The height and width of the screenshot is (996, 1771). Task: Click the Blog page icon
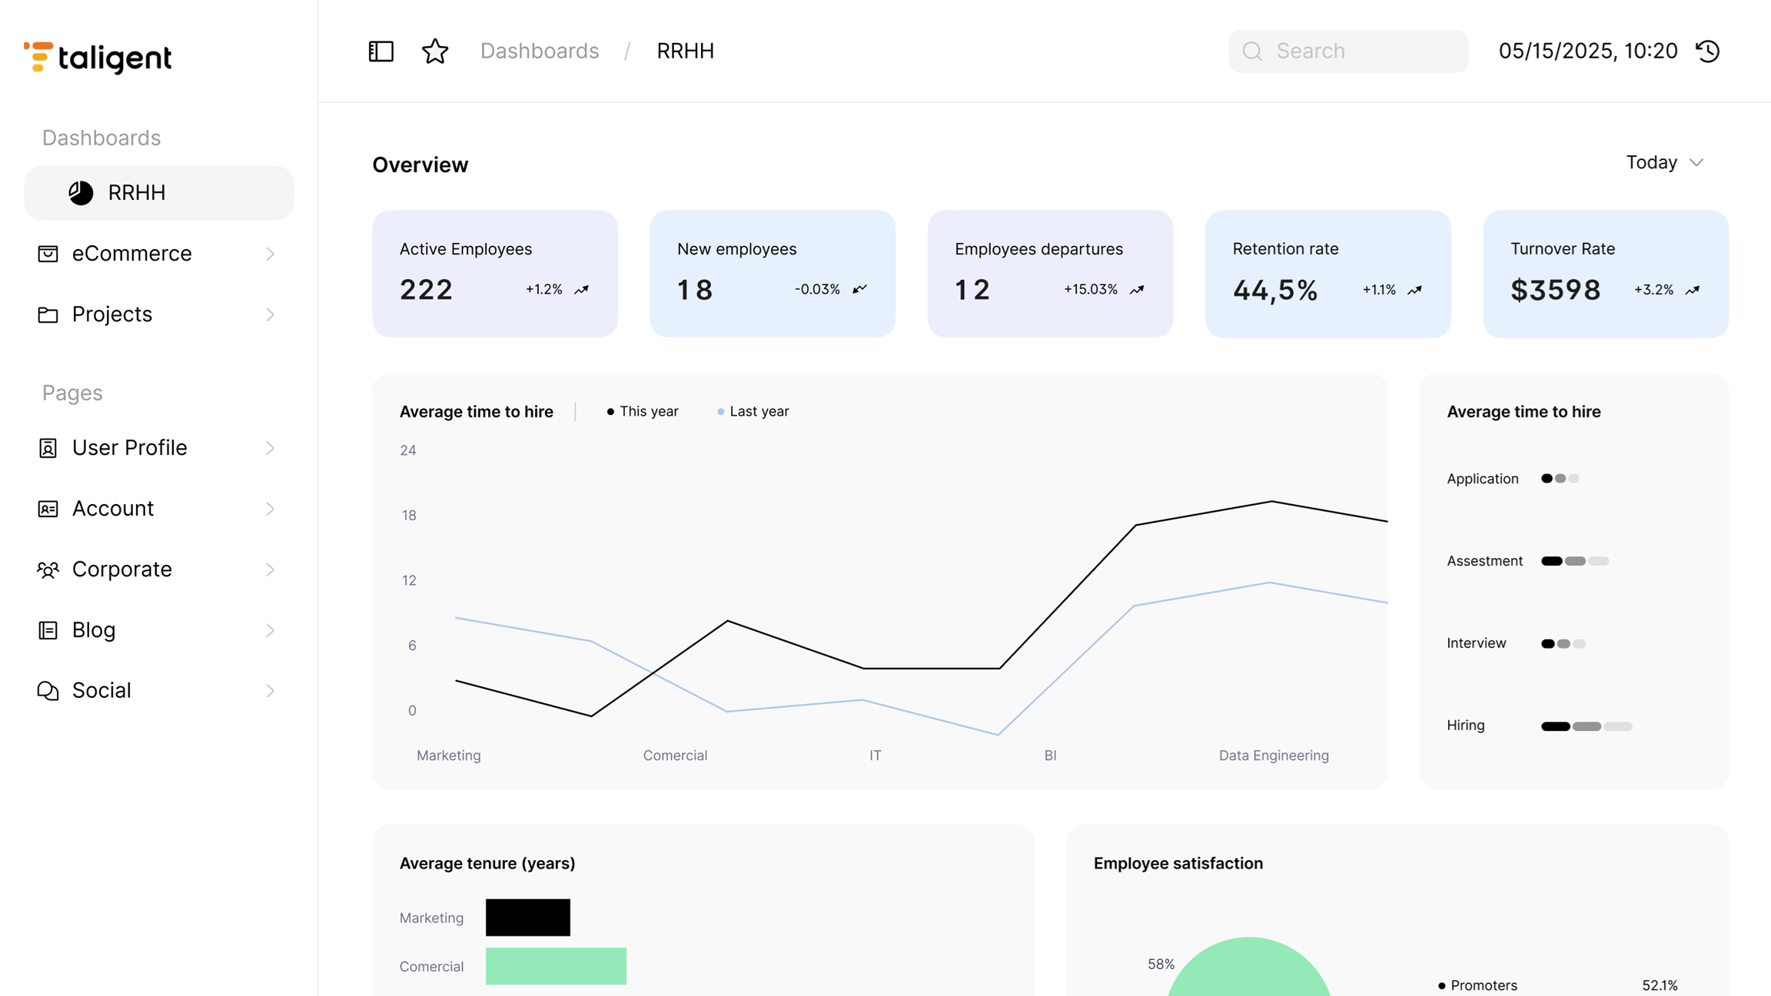click(48, 630)
